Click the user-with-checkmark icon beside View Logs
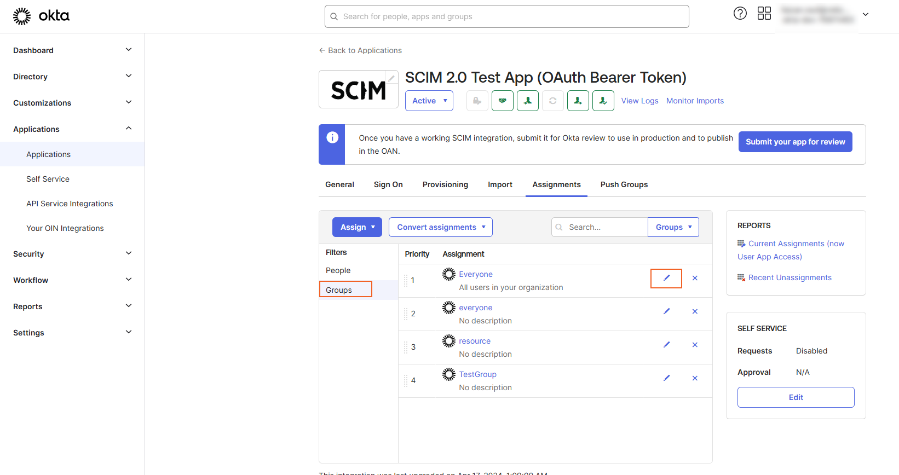This screenshot has height=475, width=899. coord(603,101)
